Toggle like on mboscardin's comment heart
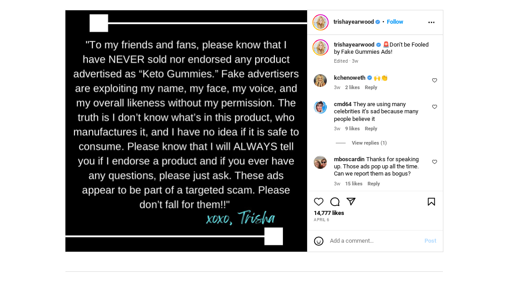Image resolution: width=507 pixels, height=283 pixels. [x=434, y=162]
